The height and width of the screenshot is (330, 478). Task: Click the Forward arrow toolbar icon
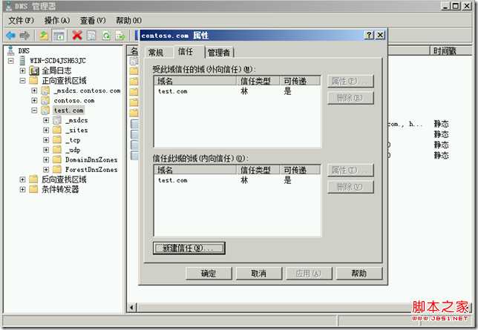[x=24, y=36]
